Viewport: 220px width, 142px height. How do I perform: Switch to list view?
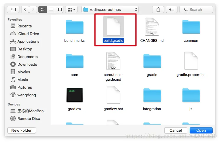point(51,9)
